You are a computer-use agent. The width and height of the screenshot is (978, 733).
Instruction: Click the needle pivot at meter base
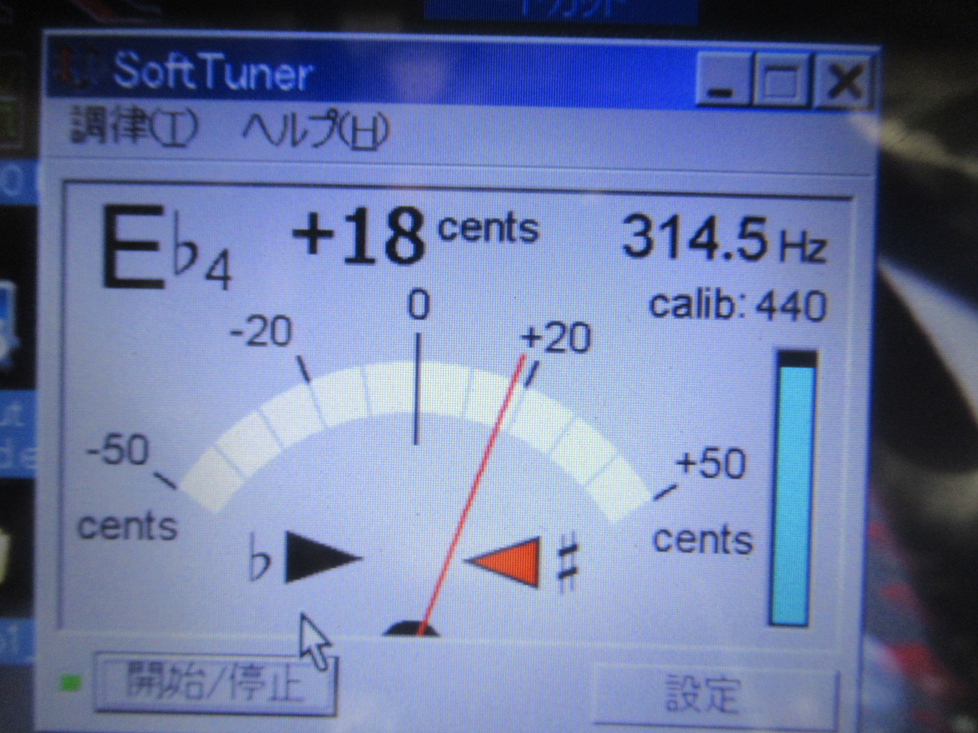click(412, 628)
